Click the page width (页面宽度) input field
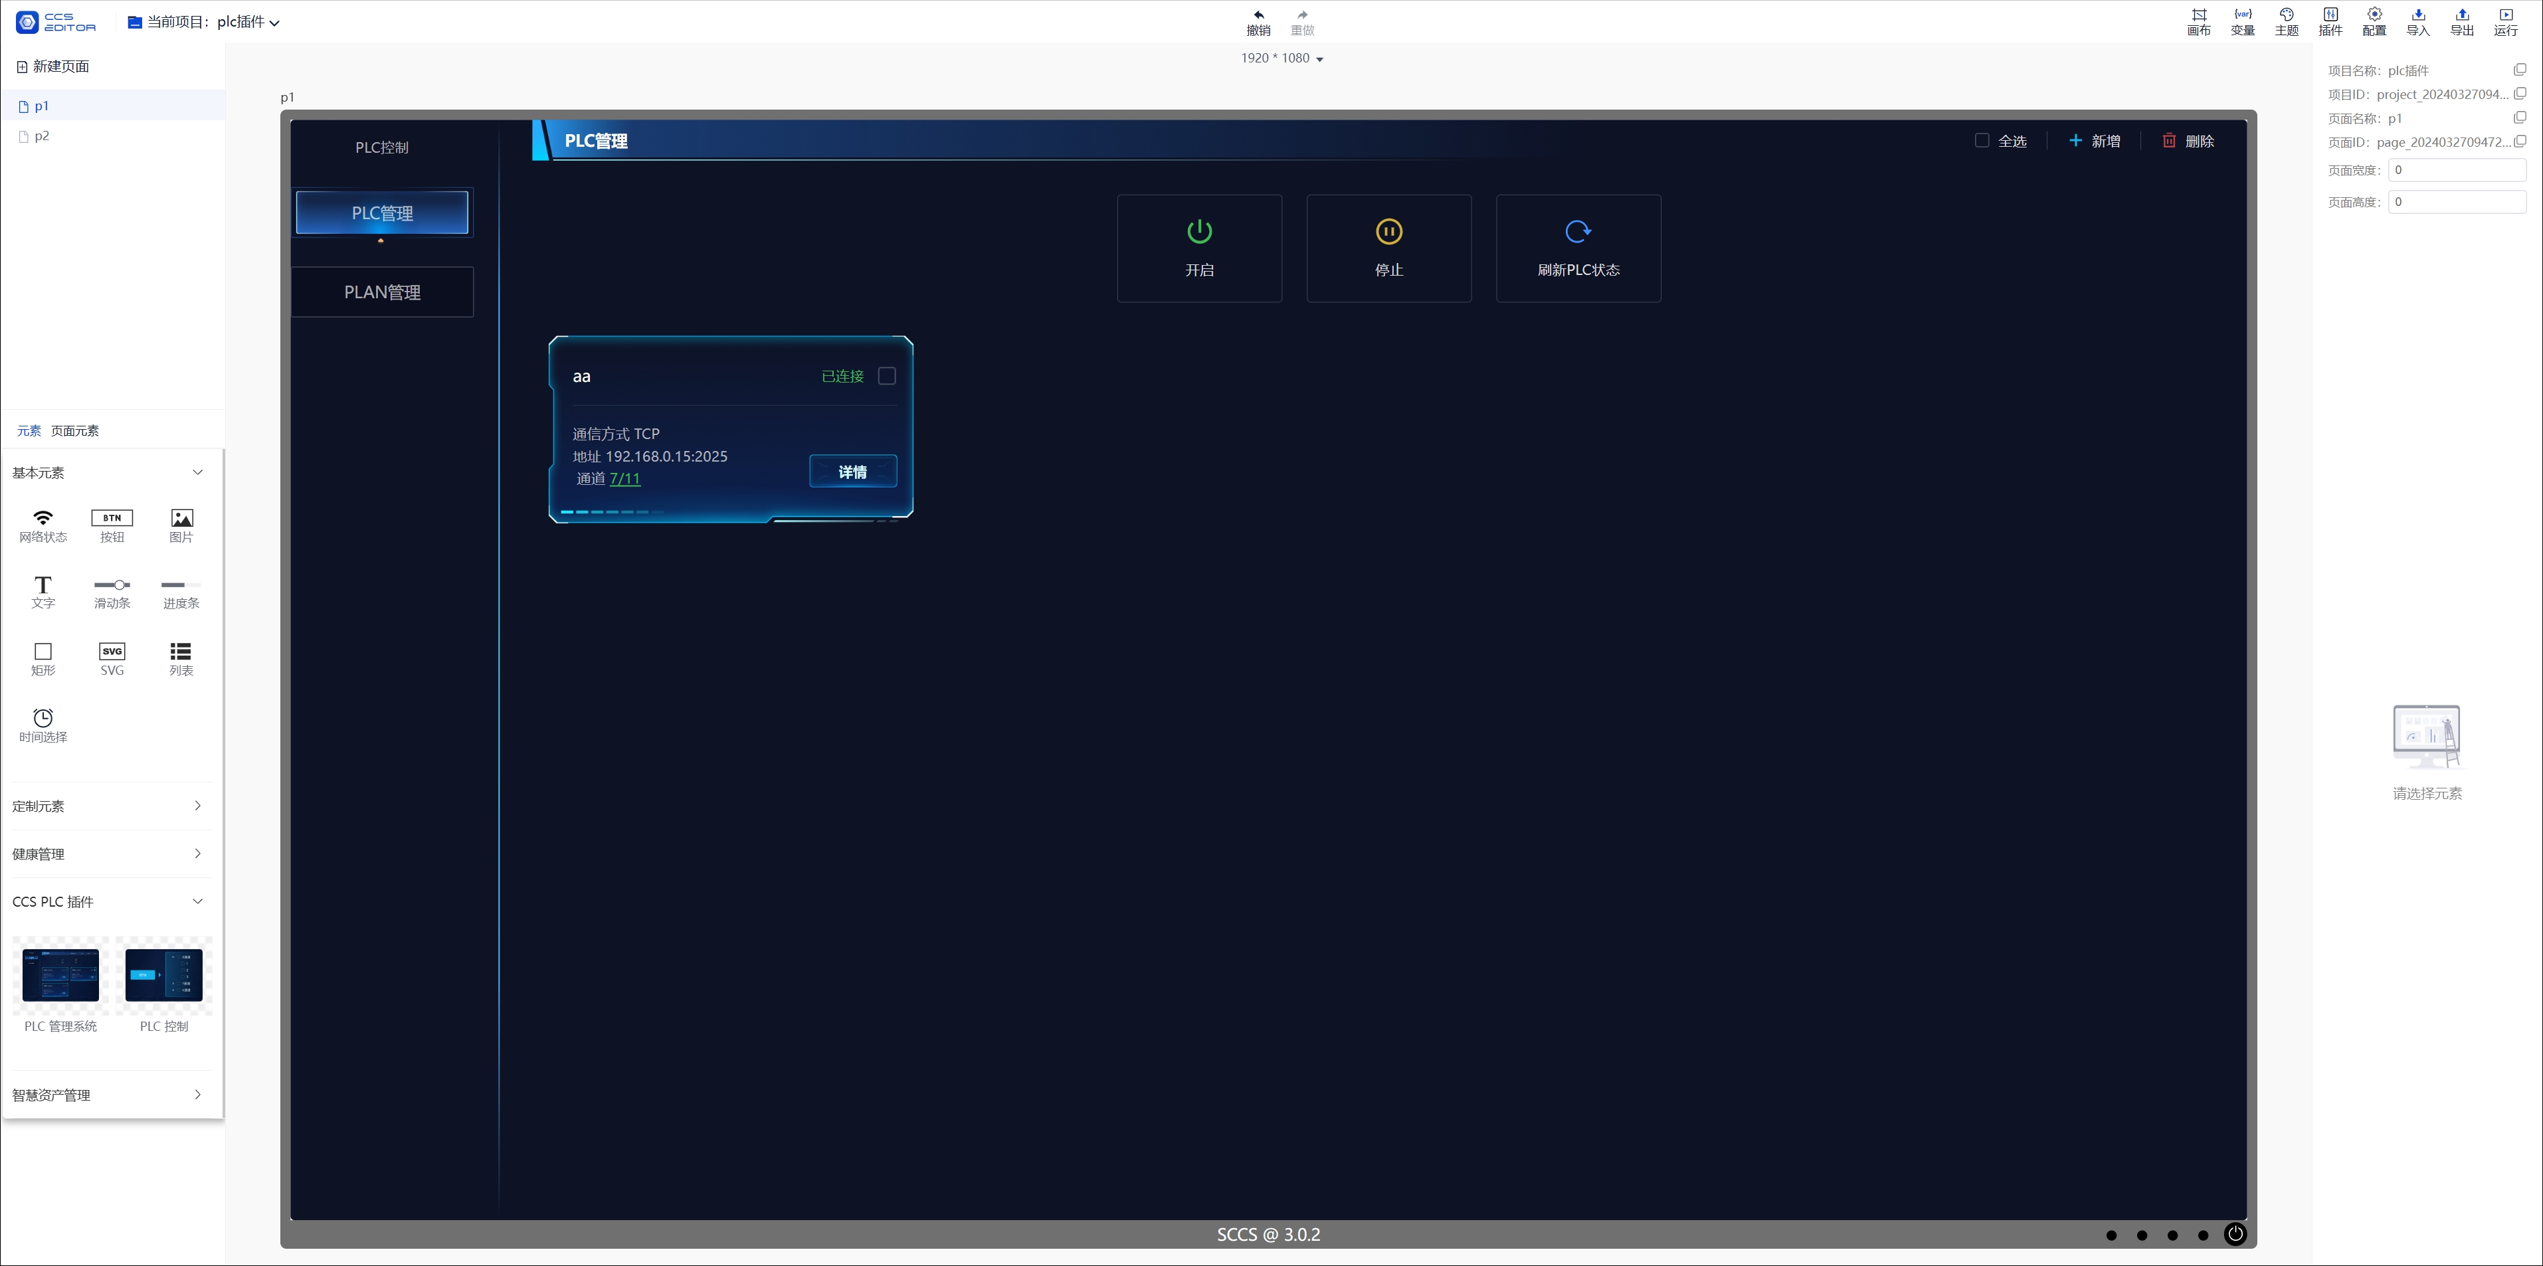 (2457, 170)
